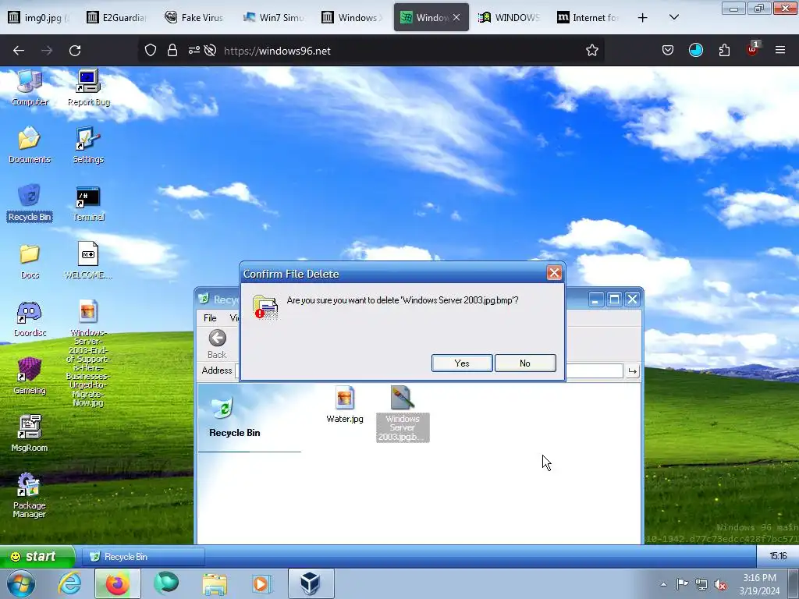Click No to cancel deletion

pyautogui.click(x=525, y=363)
